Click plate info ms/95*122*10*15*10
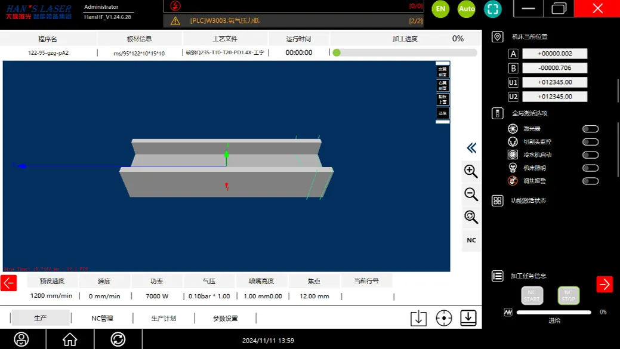 tap(139, 53)
